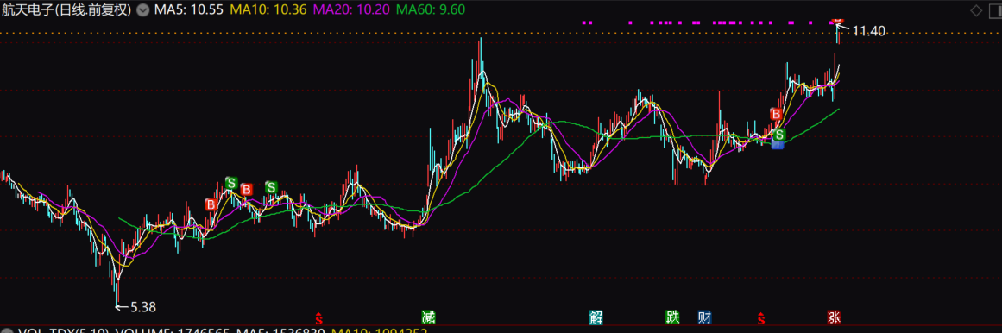Click the green 减 marker on timeline
Screen dimensions: 1002x333
click(x=428, y=317)
